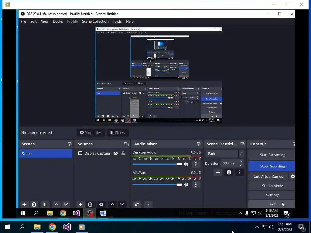The height and width of the screenshot is (233, 311).
Task: Open Chrome from the inner recorded taskbar
Action: click(x=63, y=213)
